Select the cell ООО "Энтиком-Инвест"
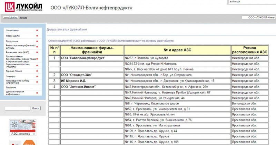This screenshot has width=276, height=145. click(x=92, y=87)
